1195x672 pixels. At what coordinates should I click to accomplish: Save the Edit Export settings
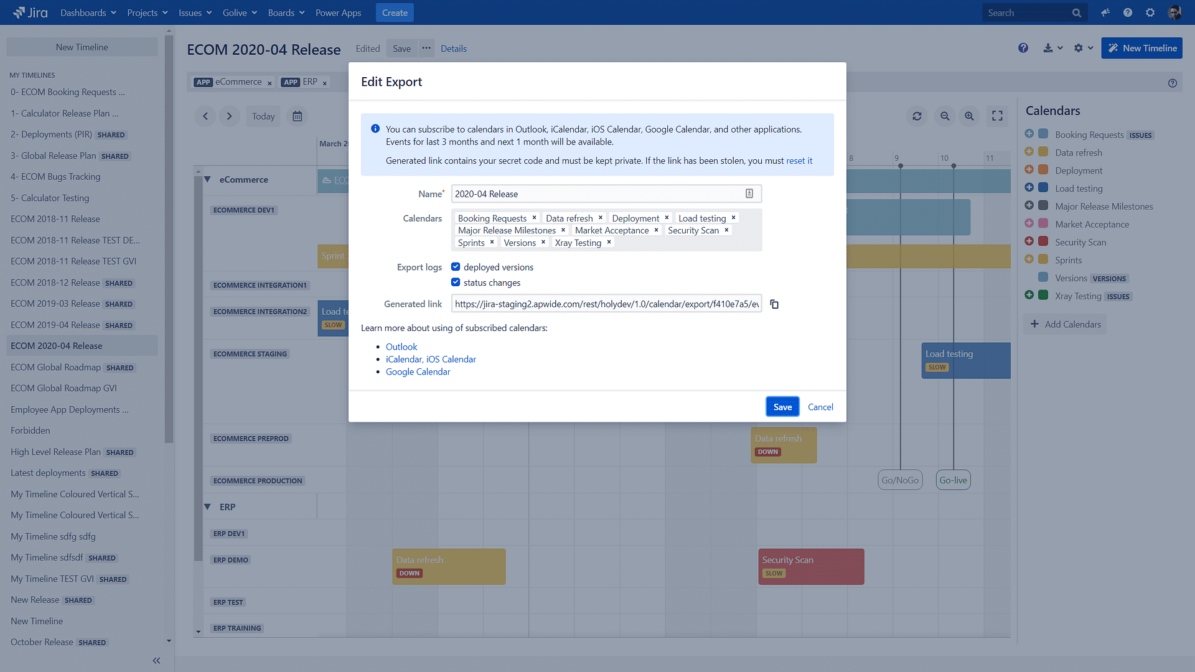(782, 406)
